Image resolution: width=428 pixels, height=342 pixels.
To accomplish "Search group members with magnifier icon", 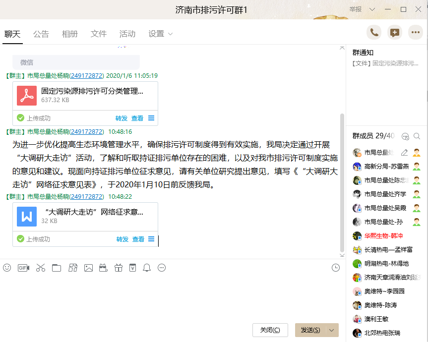I will tap(417, 136).
